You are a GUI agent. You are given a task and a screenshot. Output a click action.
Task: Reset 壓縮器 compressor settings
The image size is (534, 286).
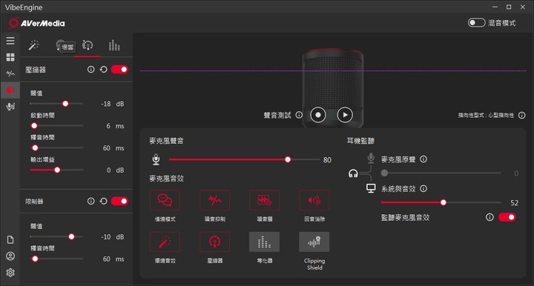(x=104, y=70)
